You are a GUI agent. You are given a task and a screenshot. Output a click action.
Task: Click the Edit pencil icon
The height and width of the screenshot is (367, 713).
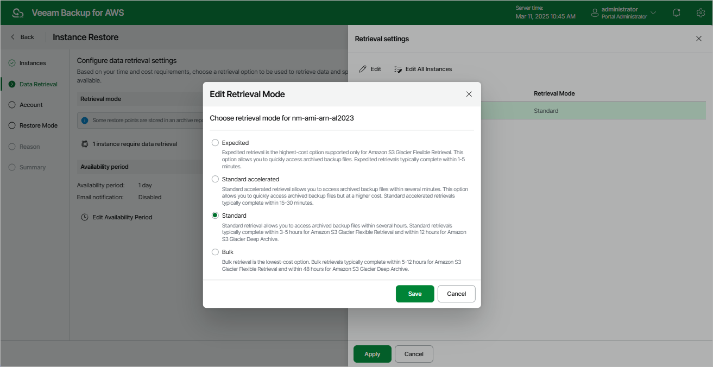(363, 69)
